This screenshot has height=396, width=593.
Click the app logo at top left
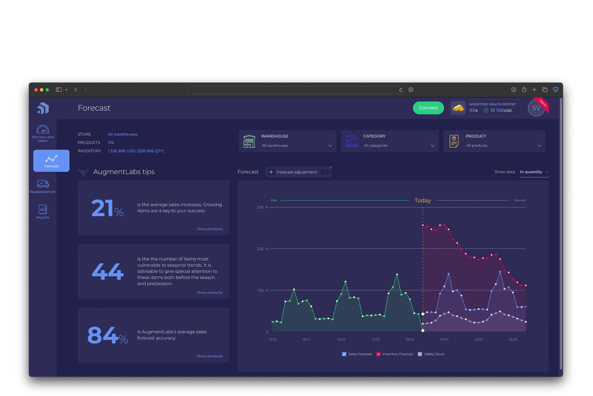(43, 108)
